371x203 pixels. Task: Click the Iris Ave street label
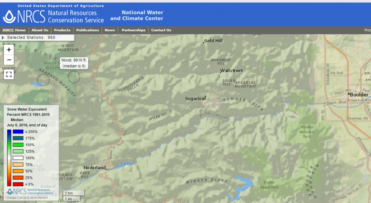pos(336,73)
